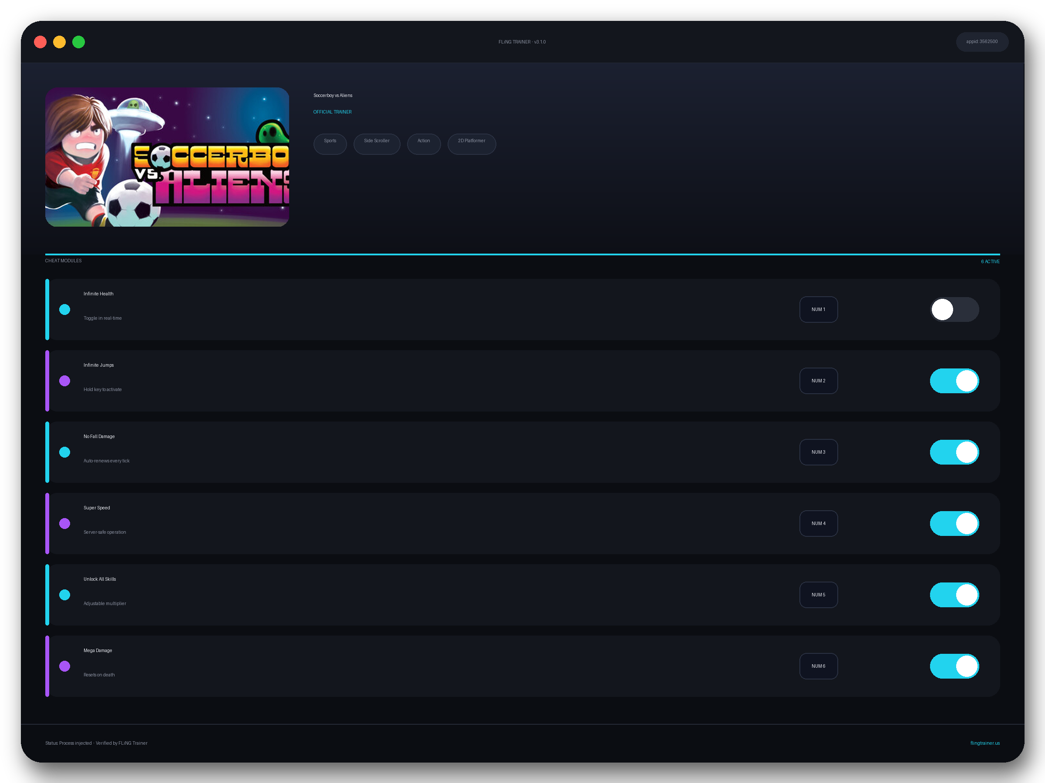Viewport: 1045px width, 783px height.
Task: Click the NUM 2 hotkey button
Action: pyautogui.click(x=818, y=381)
